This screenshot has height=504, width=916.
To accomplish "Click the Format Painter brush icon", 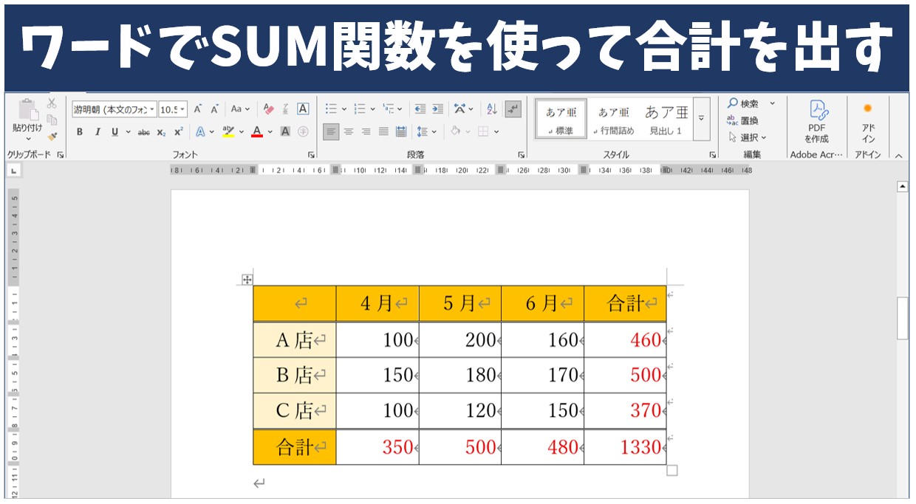I will [52, 137].
